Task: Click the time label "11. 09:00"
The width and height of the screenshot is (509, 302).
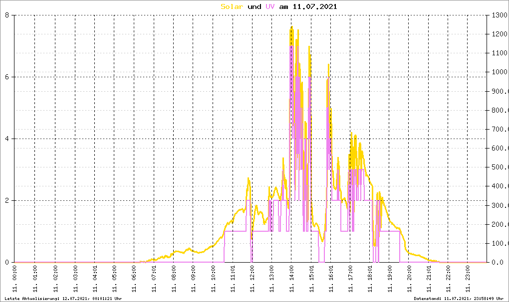Action: coord(194,279)
